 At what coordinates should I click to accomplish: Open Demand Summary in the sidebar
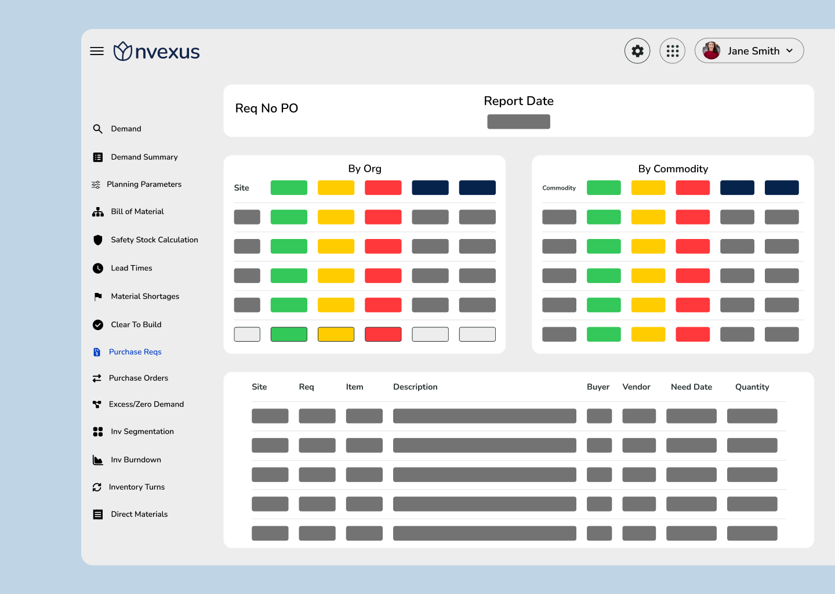click(x=144, y=157)
